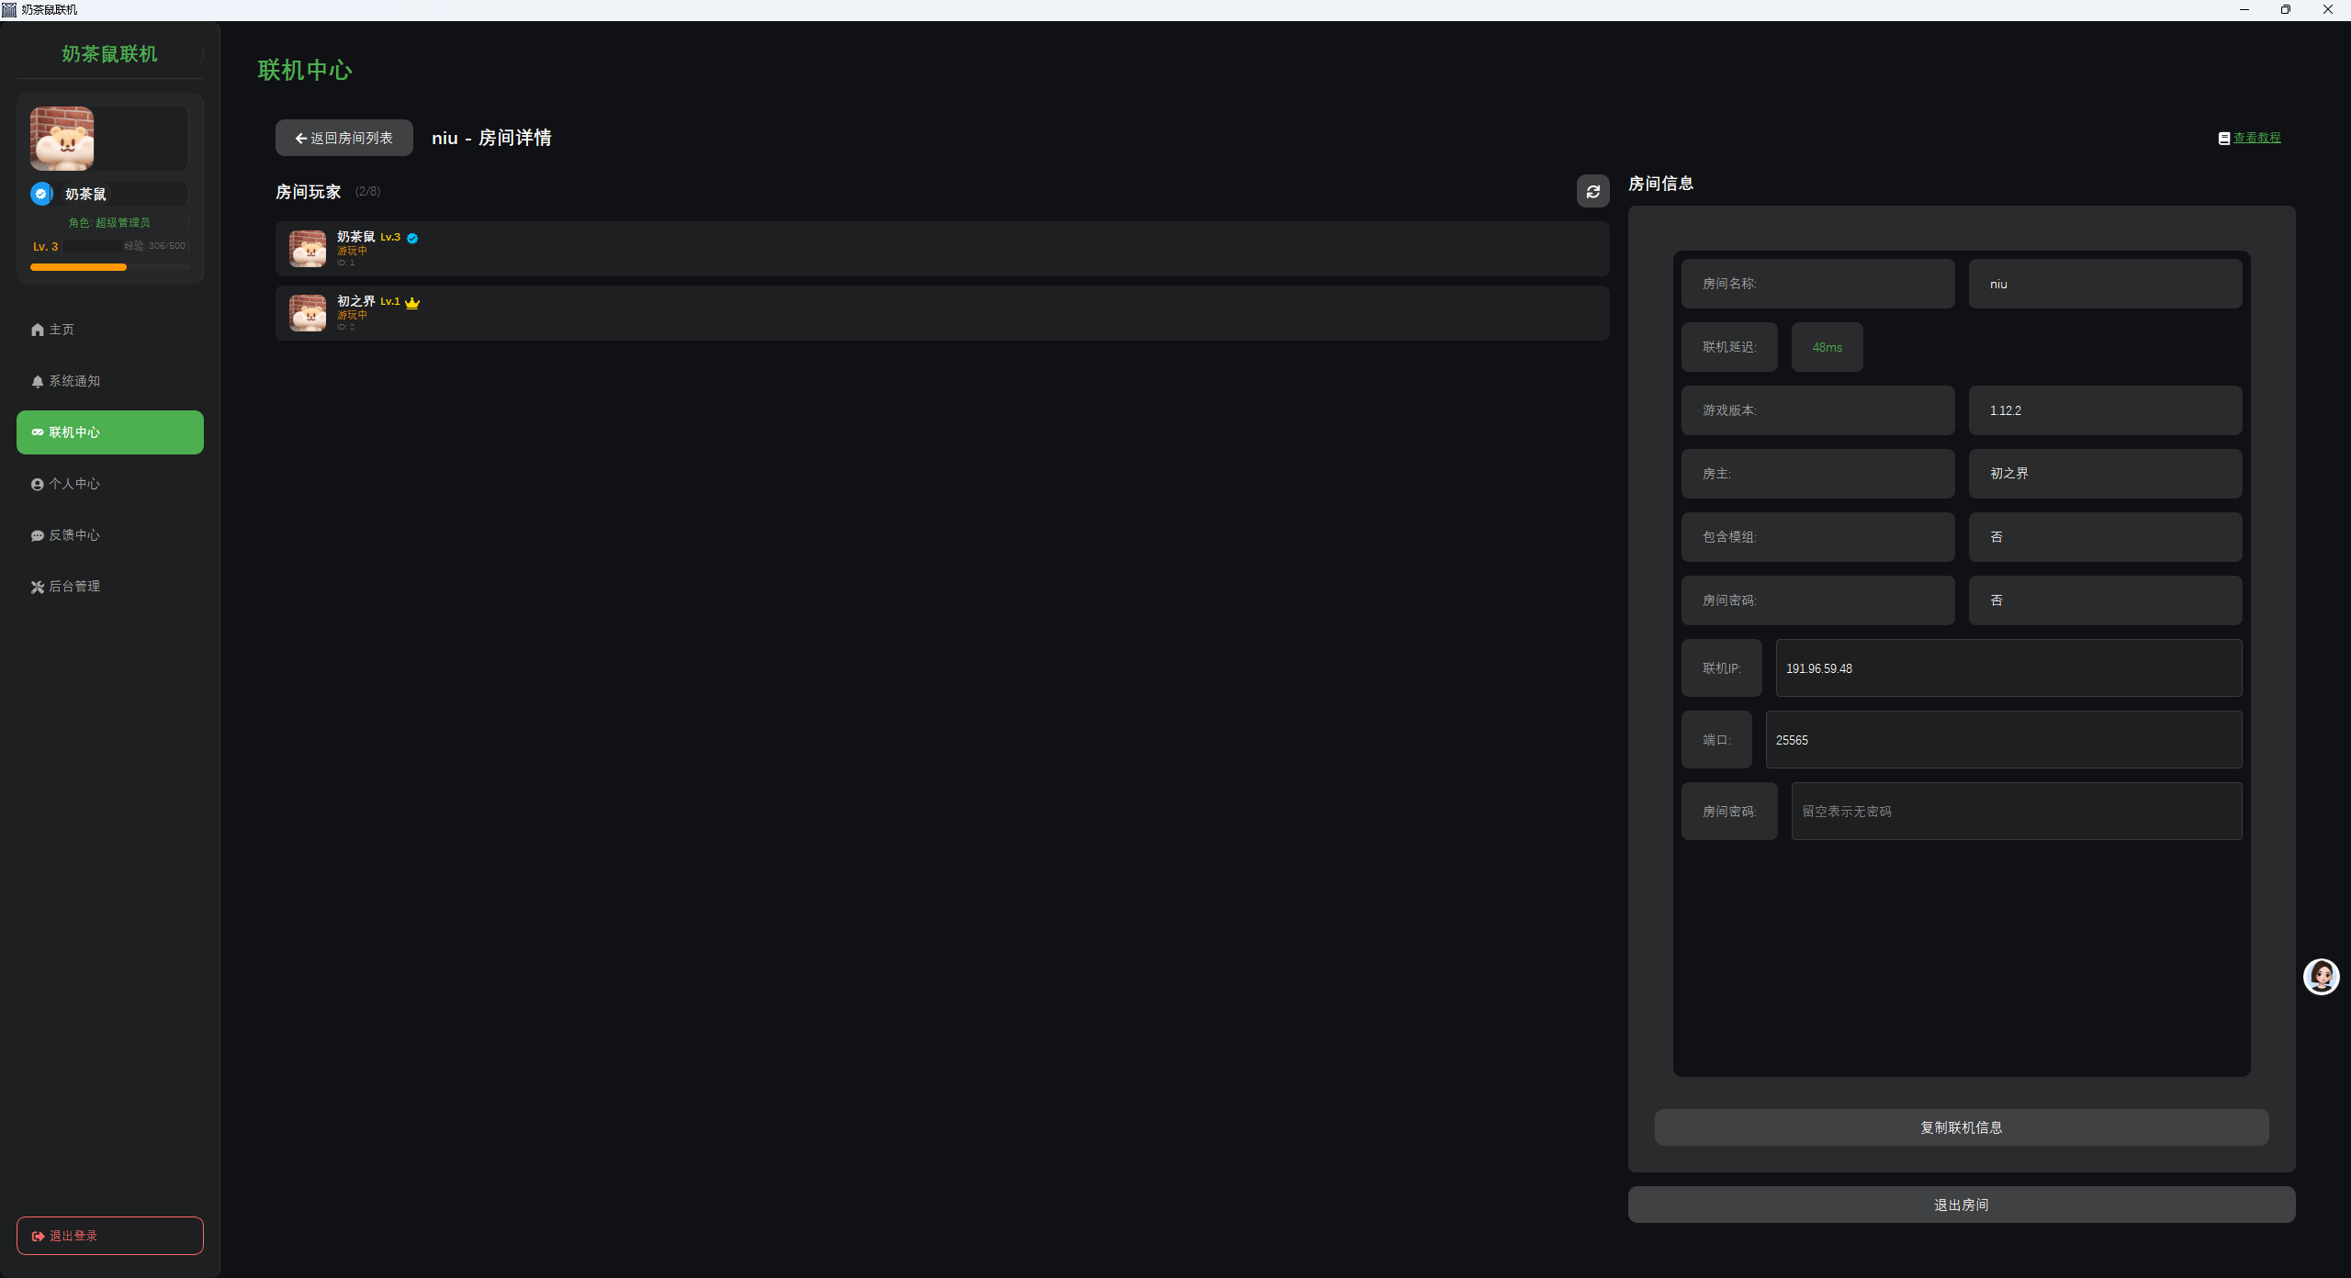
Task: Select the 联机中心 sidebar item
Action: [109, 432]
